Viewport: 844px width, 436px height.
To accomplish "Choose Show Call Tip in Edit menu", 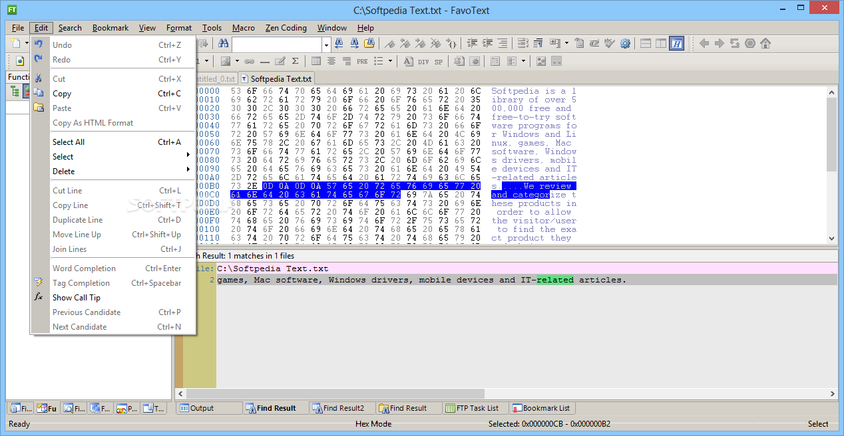I will coord(113,297).
